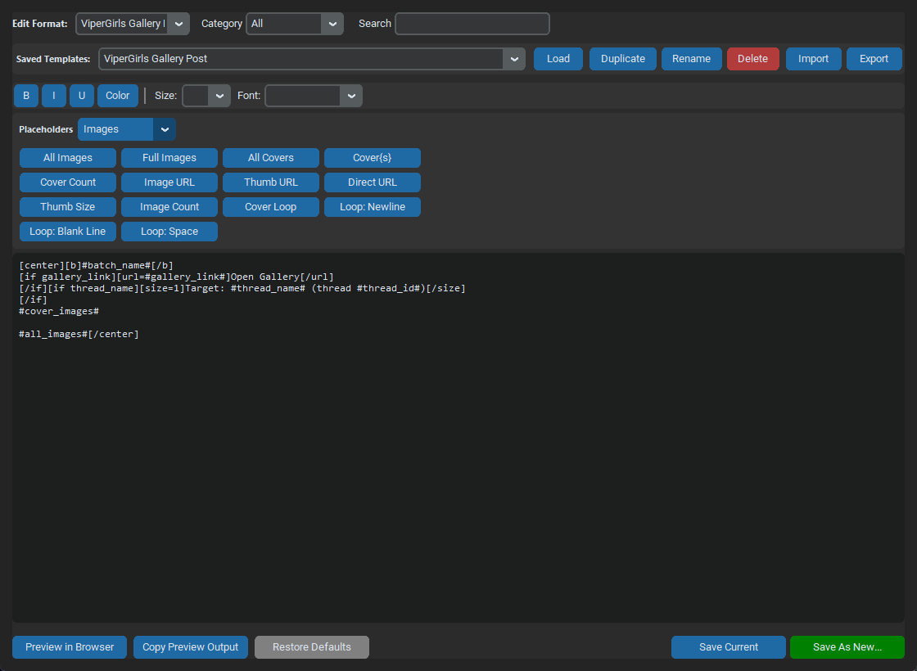Click Save As New button
The height and width of the screenshot is (671, 917).
coord(847,647)
